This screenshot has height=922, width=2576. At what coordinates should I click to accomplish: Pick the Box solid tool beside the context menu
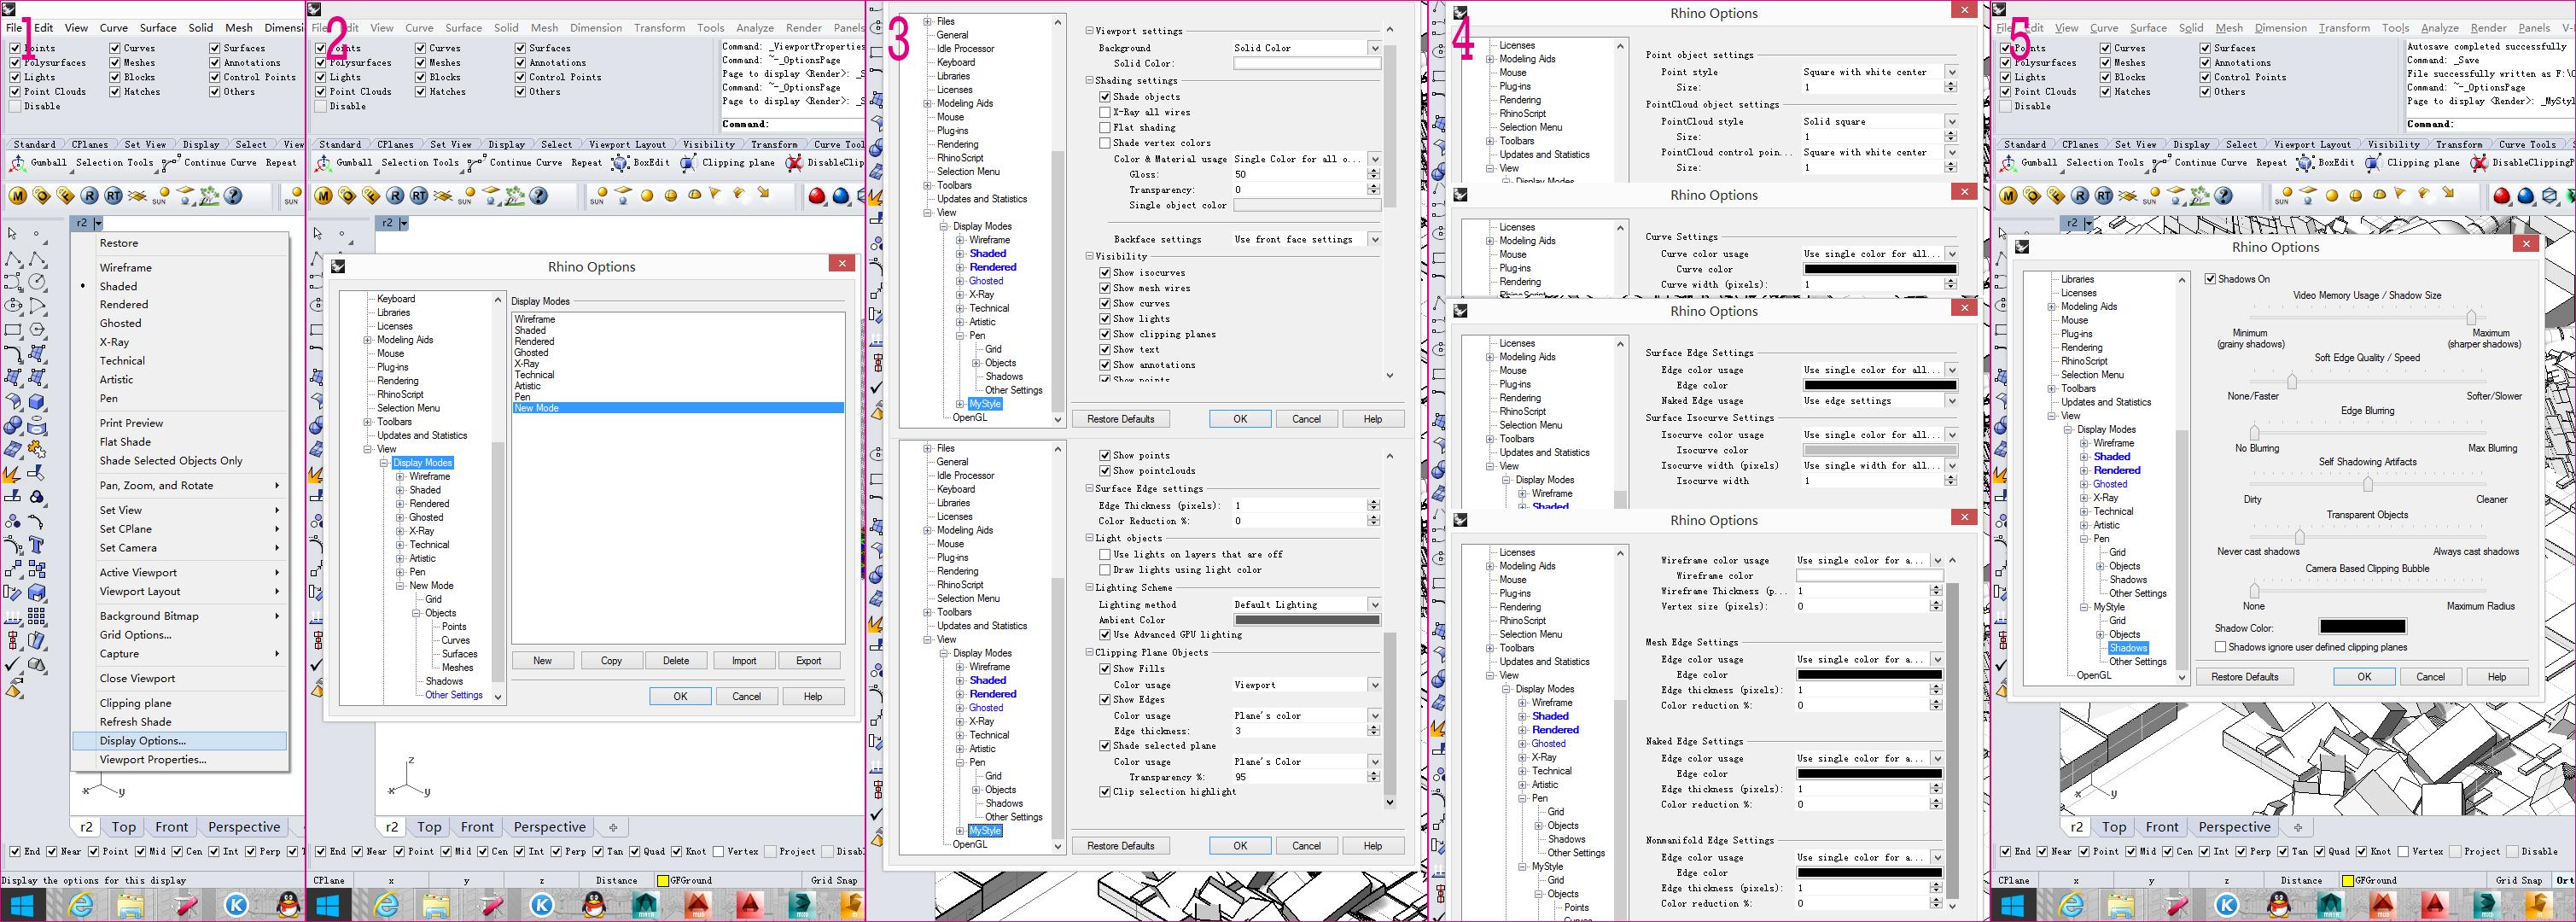(x=36, y=401)
